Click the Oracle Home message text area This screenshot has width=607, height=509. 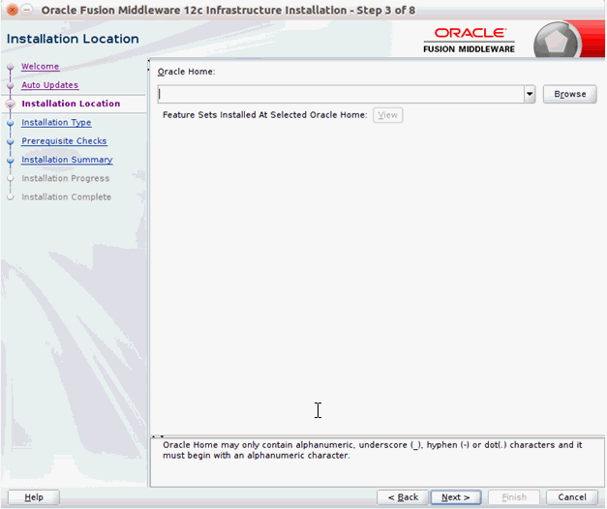[377, 463]
